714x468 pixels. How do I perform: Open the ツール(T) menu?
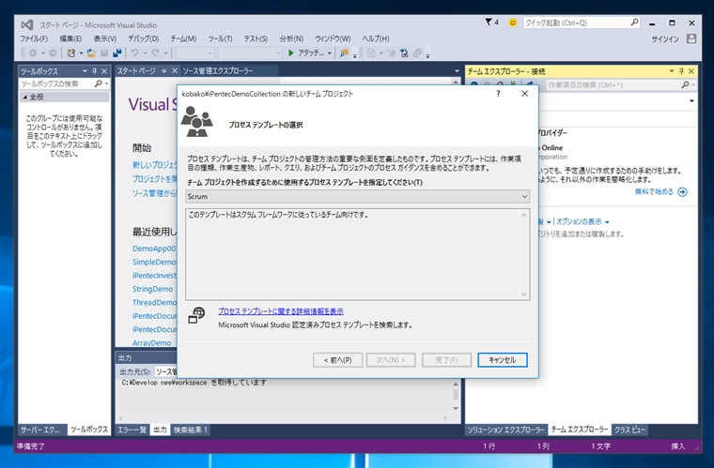tap(220, 38)
